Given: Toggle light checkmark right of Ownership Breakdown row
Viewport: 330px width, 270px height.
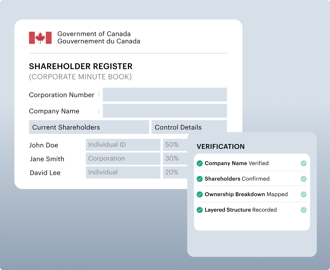Looking at the screenshot, I should 304,194.
